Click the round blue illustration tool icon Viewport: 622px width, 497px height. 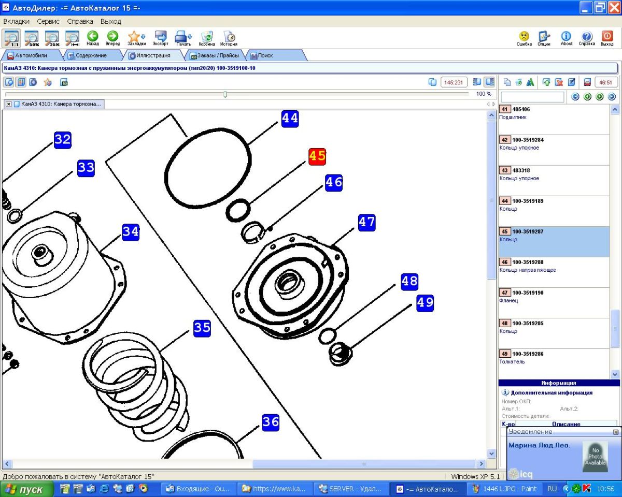(33, 82)
